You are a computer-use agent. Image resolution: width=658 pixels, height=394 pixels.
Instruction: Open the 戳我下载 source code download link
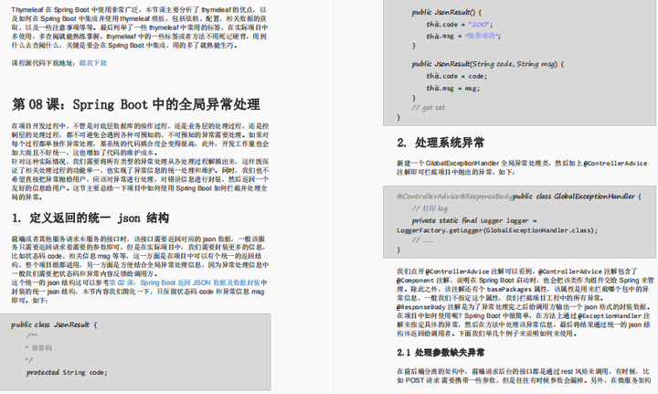point(93,63)
